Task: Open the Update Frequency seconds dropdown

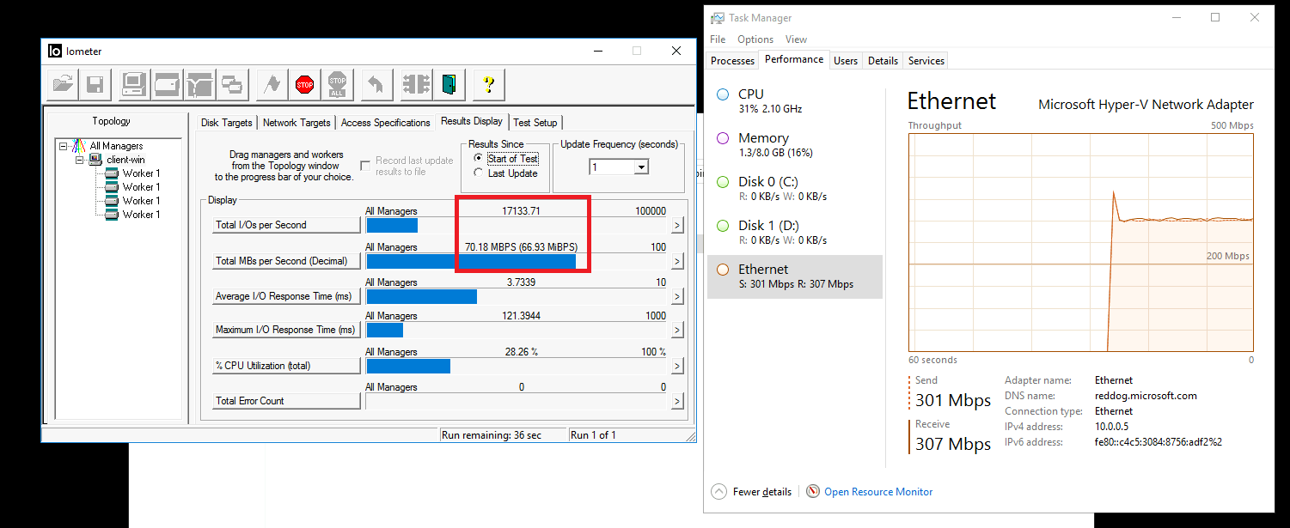Action: pos(641,167)
